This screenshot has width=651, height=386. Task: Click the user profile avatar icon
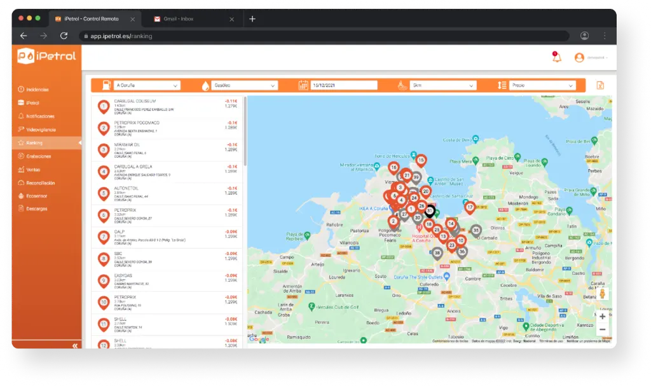coord(579,58)
